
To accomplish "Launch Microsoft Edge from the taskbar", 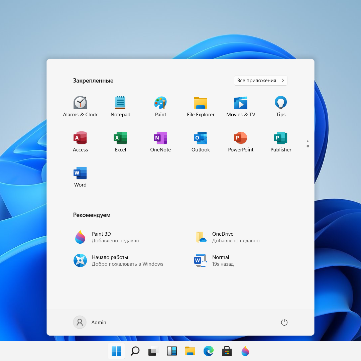I will (x=208, y=351).
